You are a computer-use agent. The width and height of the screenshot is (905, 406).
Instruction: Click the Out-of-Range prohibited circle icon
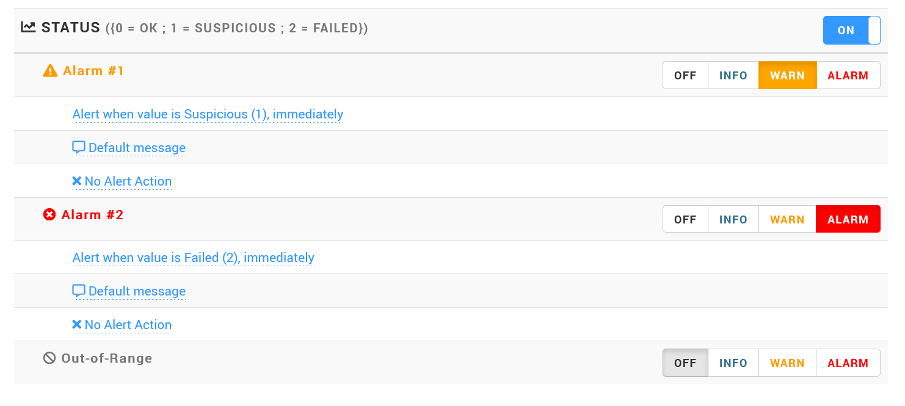[49, 358]
